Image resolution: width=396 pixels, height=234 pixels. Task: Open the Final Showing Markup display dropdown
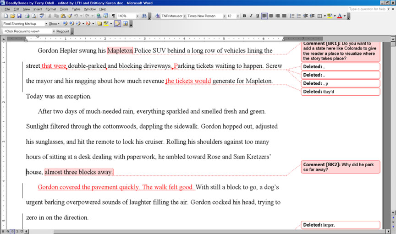click(46, 23)
